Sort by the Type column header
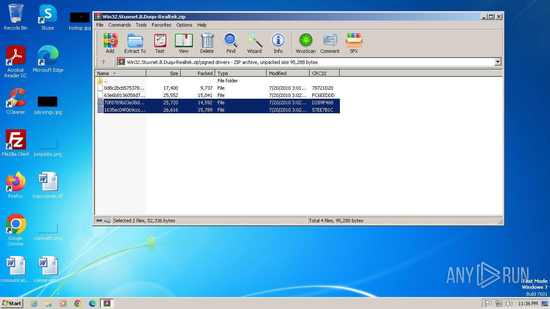 [x=241, y=73]
